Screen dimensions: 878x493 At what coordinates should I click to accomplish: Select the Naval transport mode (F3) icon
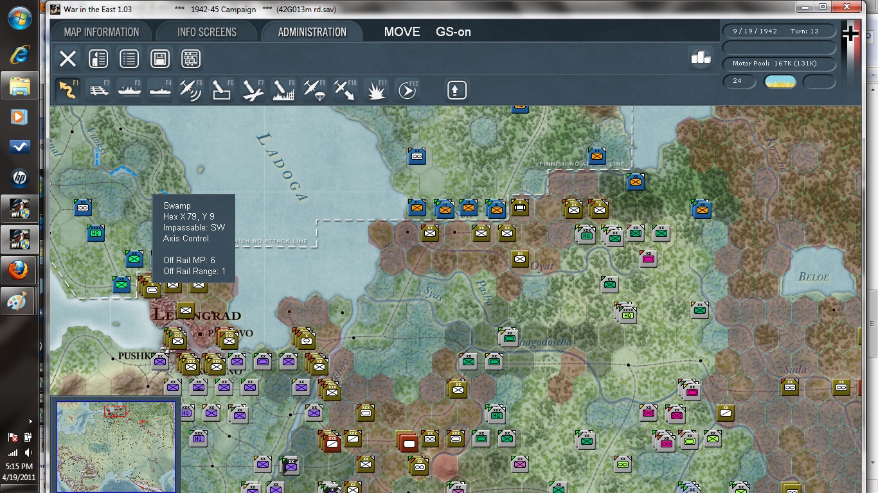(x=129, y=90)
